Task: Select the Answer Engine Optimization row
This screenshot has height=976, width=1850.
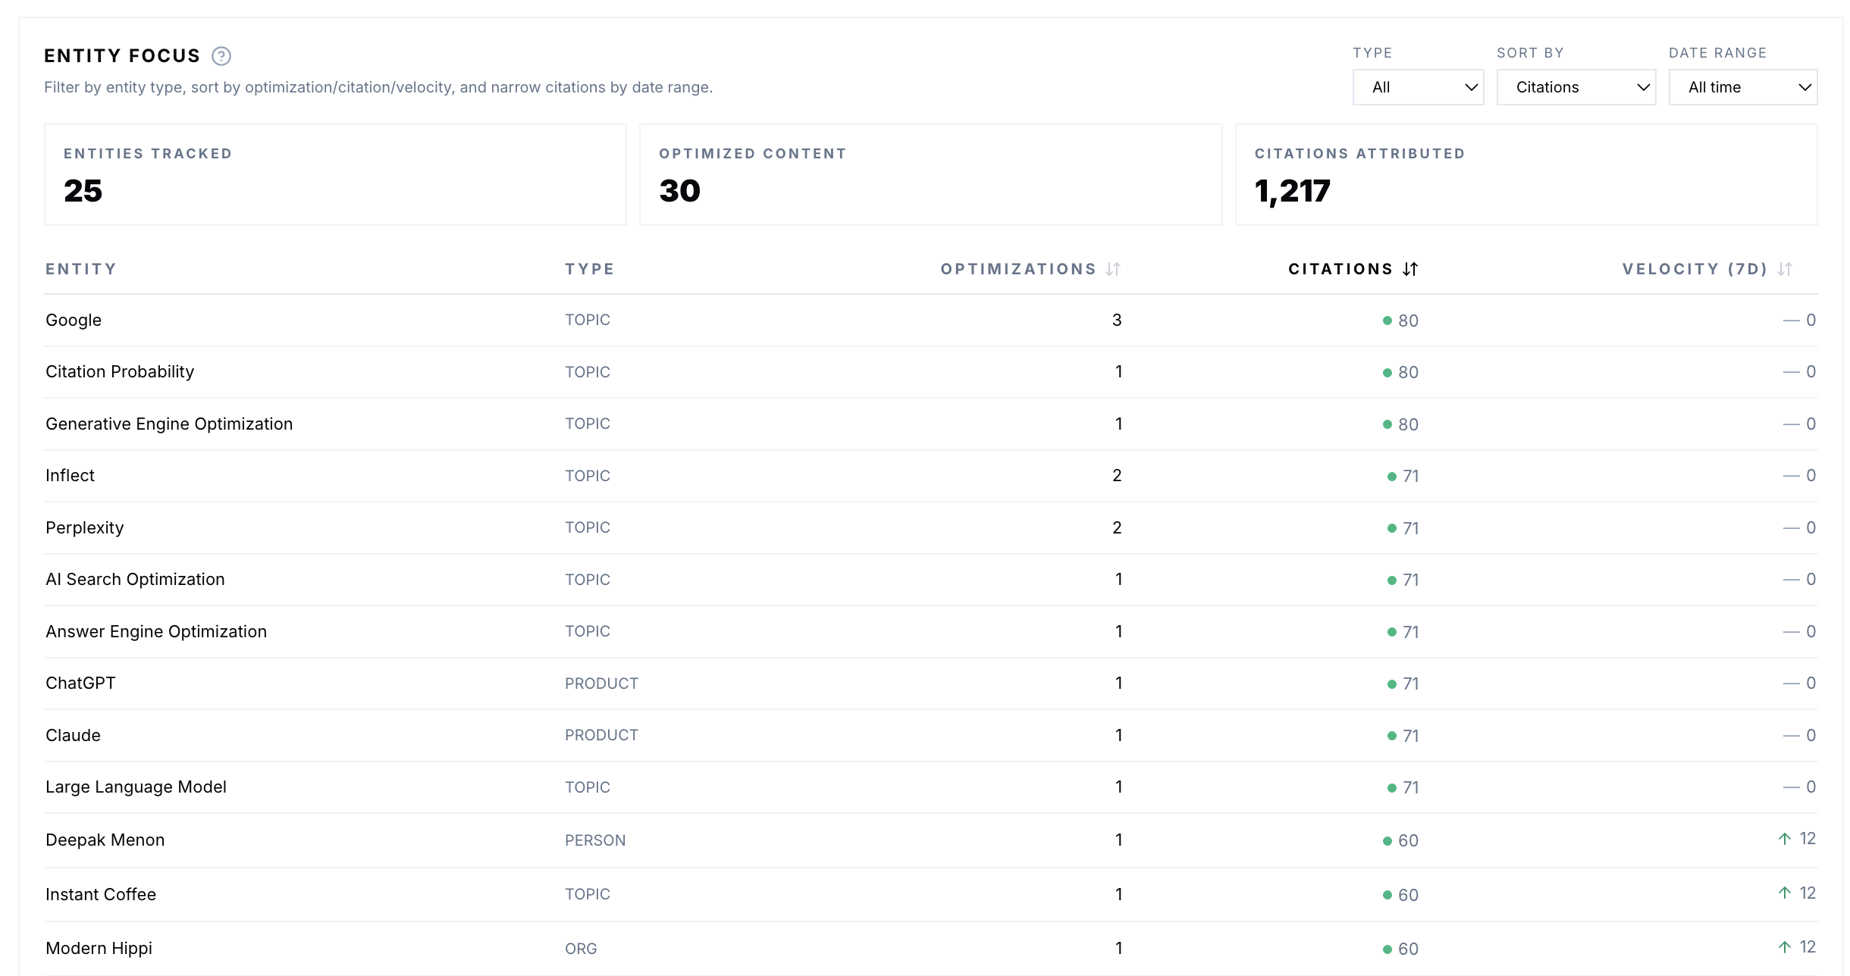Action: click(156, 631)
